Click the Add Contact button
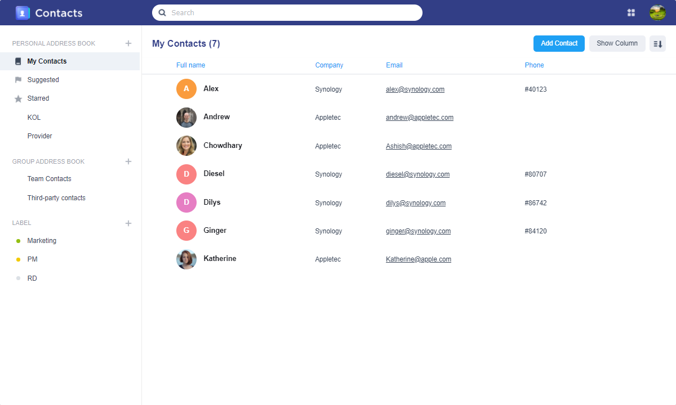This screenshot has width=676, height=405. 559,43
